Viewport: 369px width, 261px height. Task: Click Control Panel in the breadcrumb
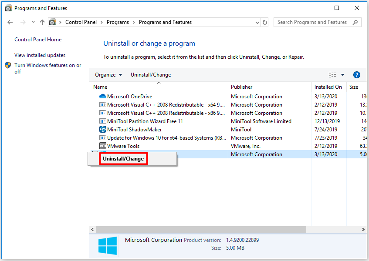click(81, 22)
